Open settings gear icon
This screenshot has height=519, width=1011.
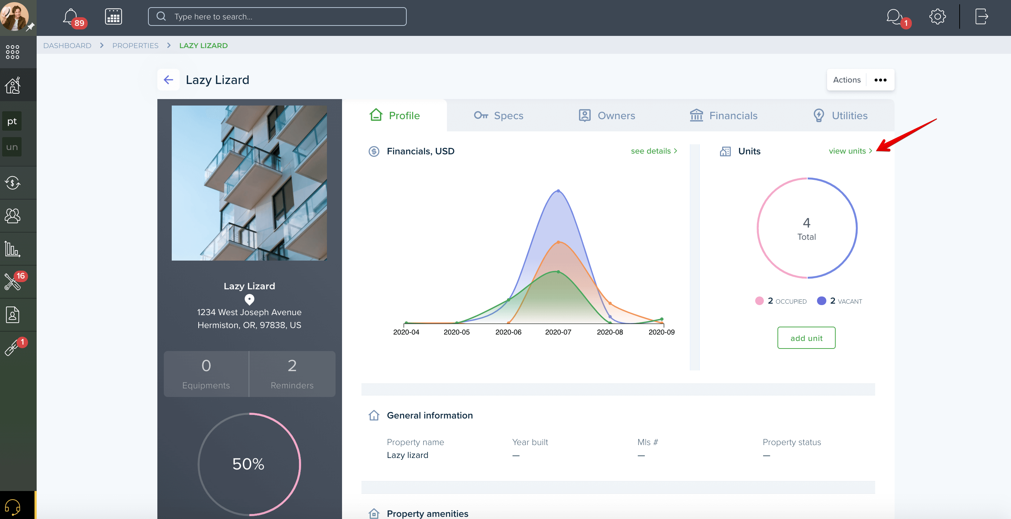point(937,17)
